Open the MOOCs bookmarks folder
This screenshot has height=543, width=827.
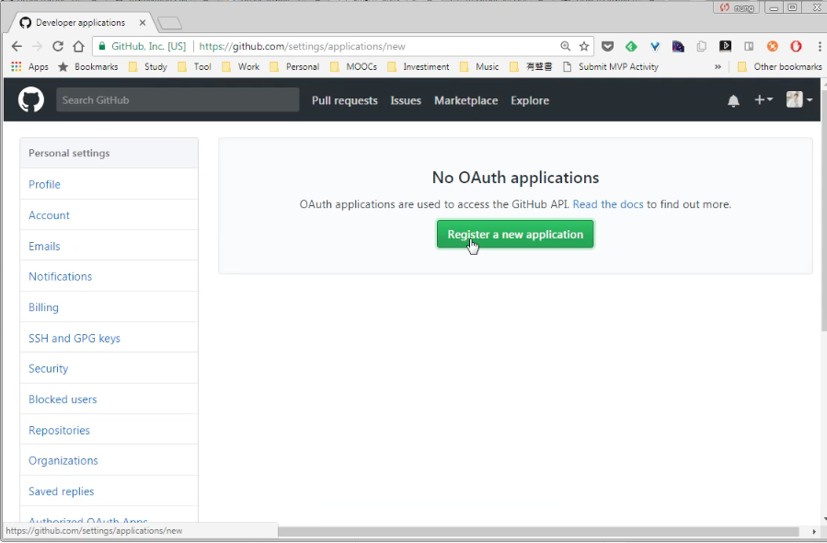pos(353,66)
